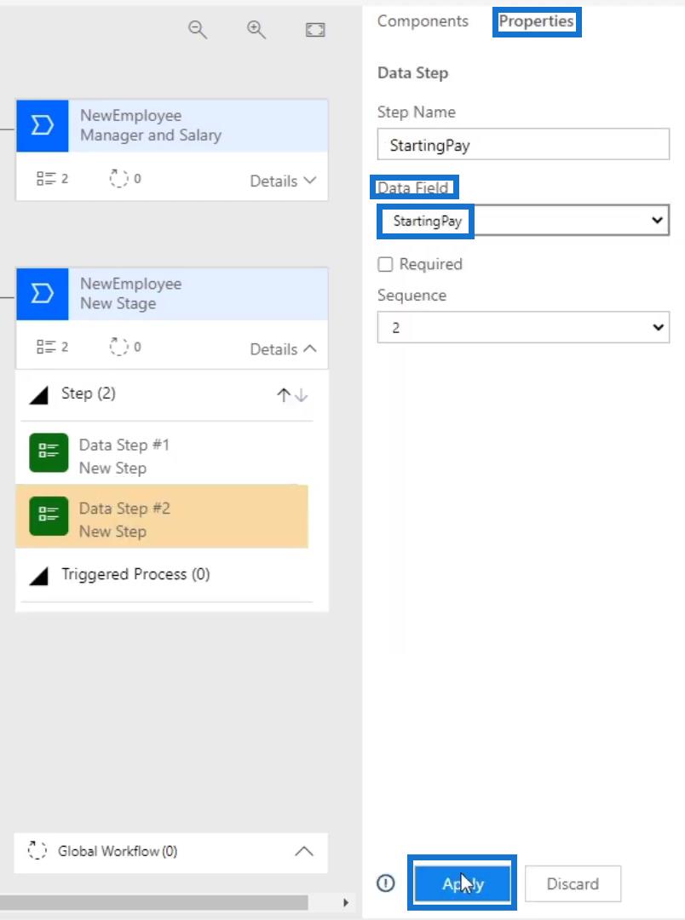
Task: Collapse the Step (2) section triangle
Action: pyautogui.click(x=38, y=395)
